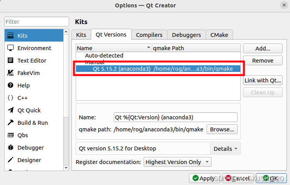290x185 pixels.
Task: Open Register documentation combo box
Action: [x=177, y=162]
